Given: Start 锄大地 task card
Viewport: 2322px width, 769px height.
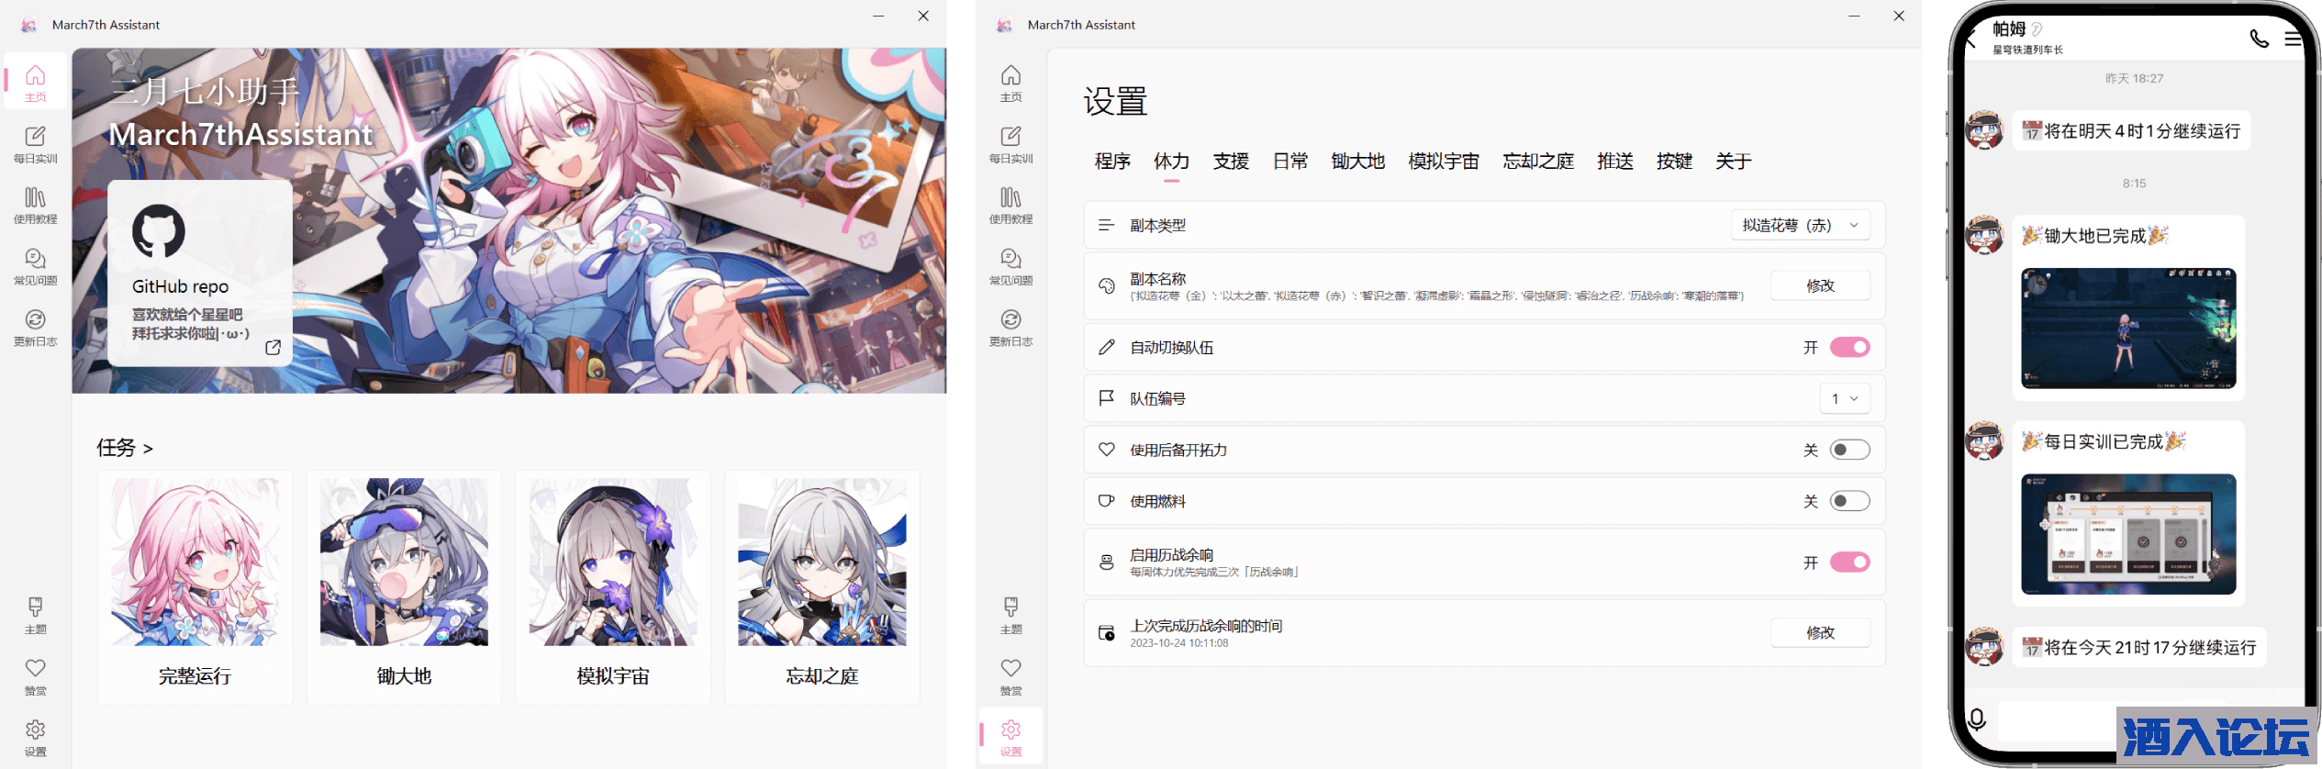Looking at the screenshot, I should [404, 587].
